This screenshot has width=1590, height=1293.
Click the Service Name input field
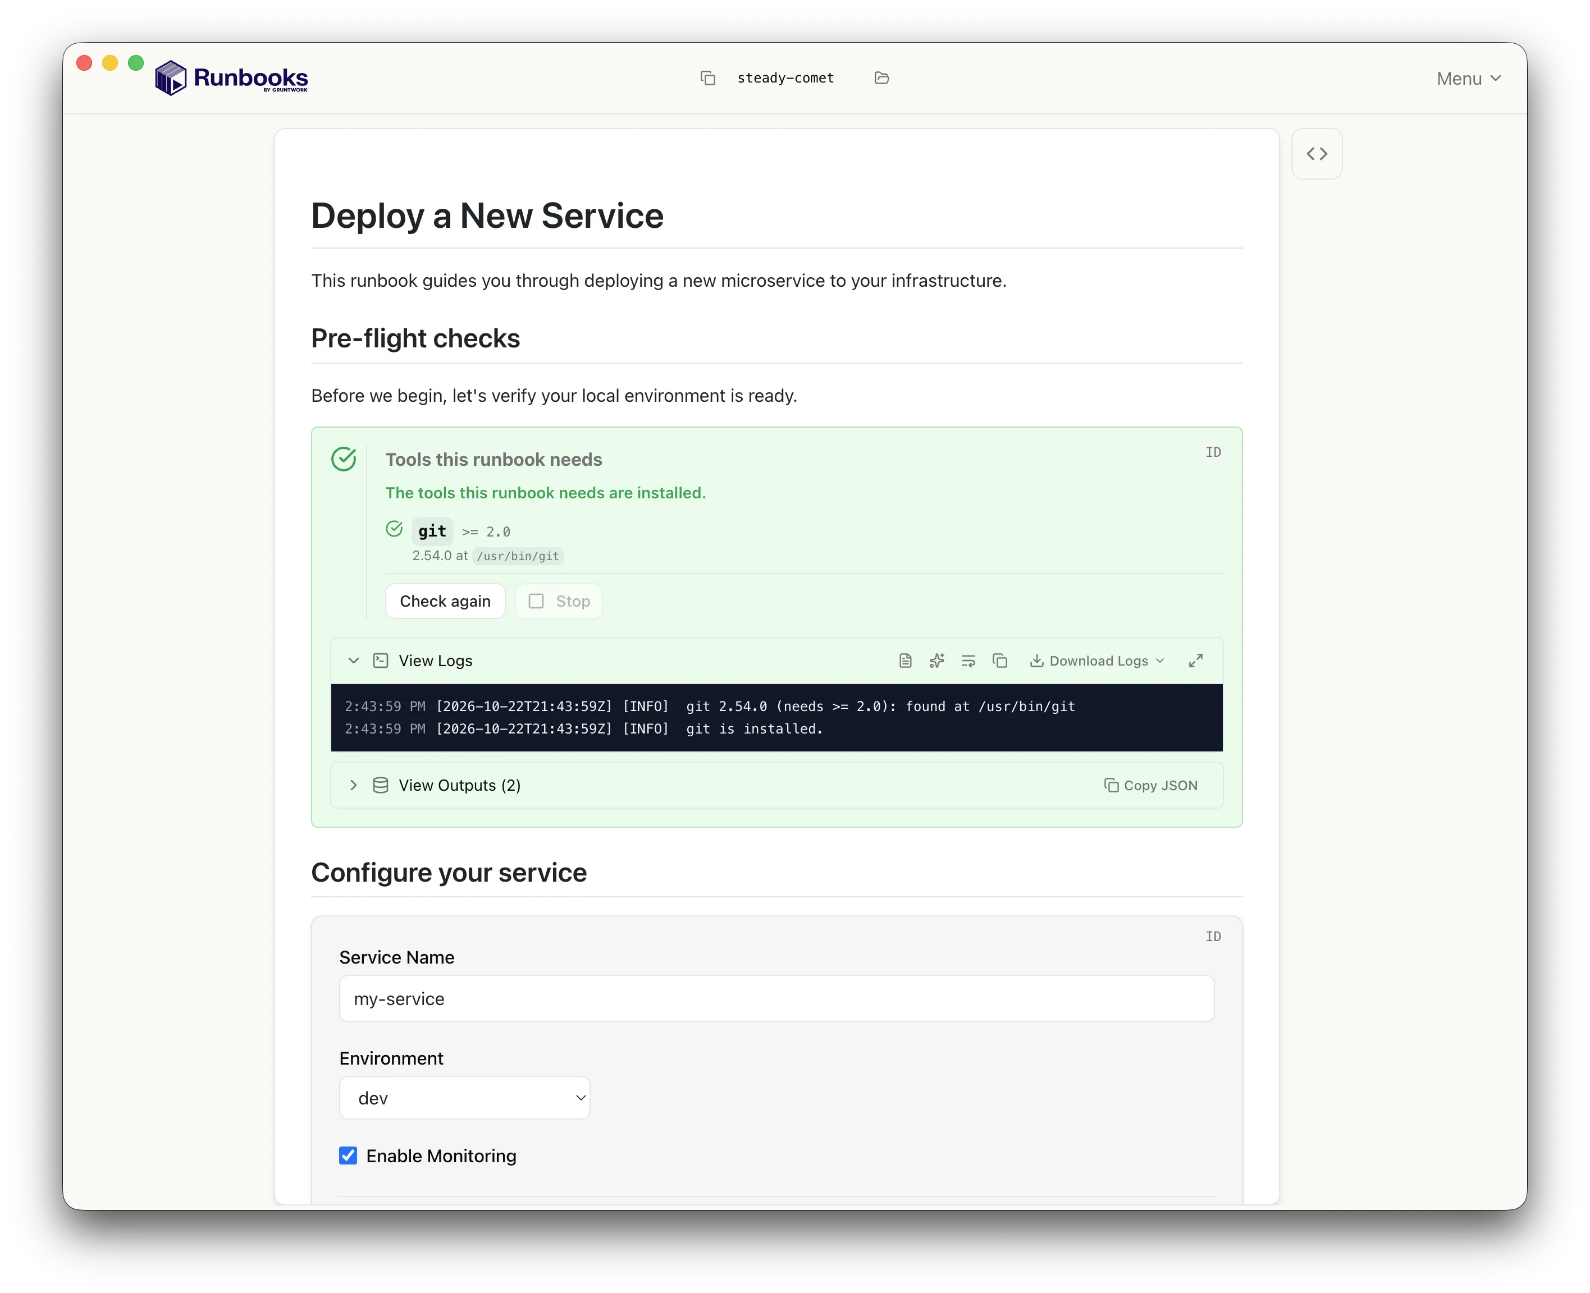(x=776, y=999)
